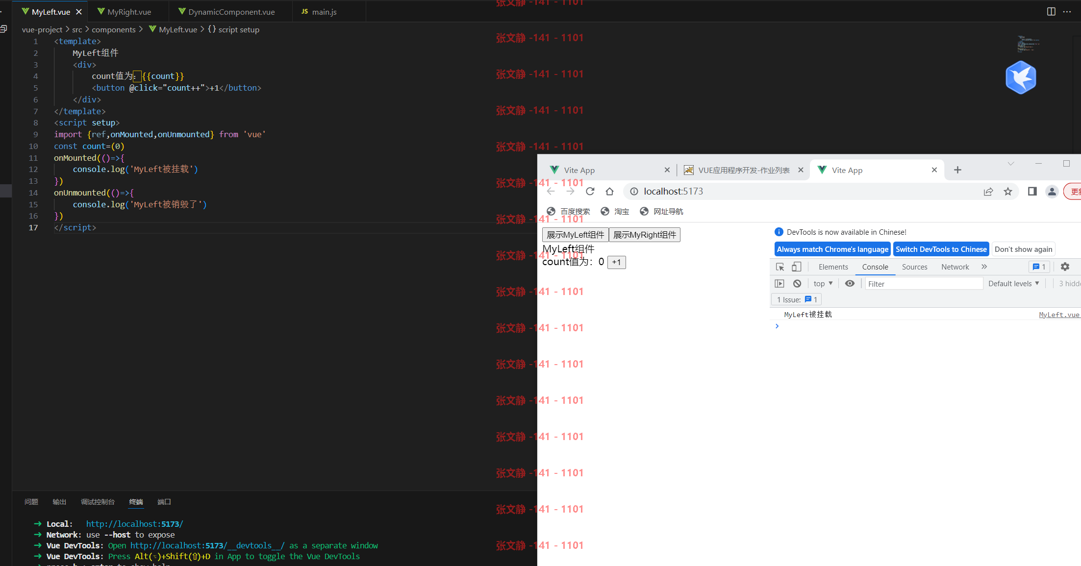Open the top JavaScript context dropdown
This screenshot has height=566, width=1081.
(x=823, y=283)
